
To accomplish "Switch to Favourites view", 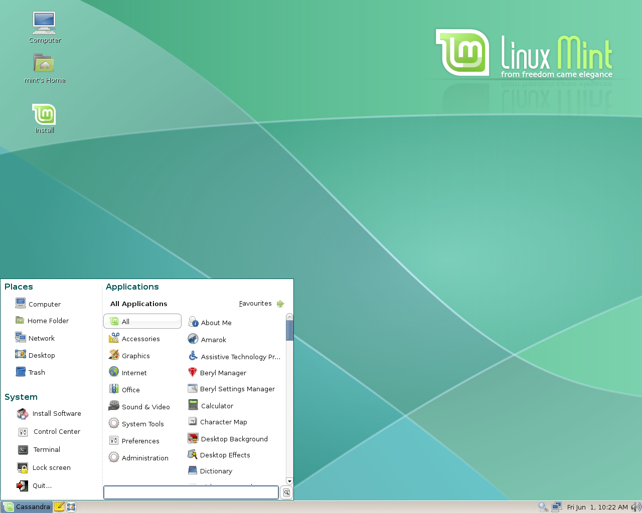I will click(261, 304).
